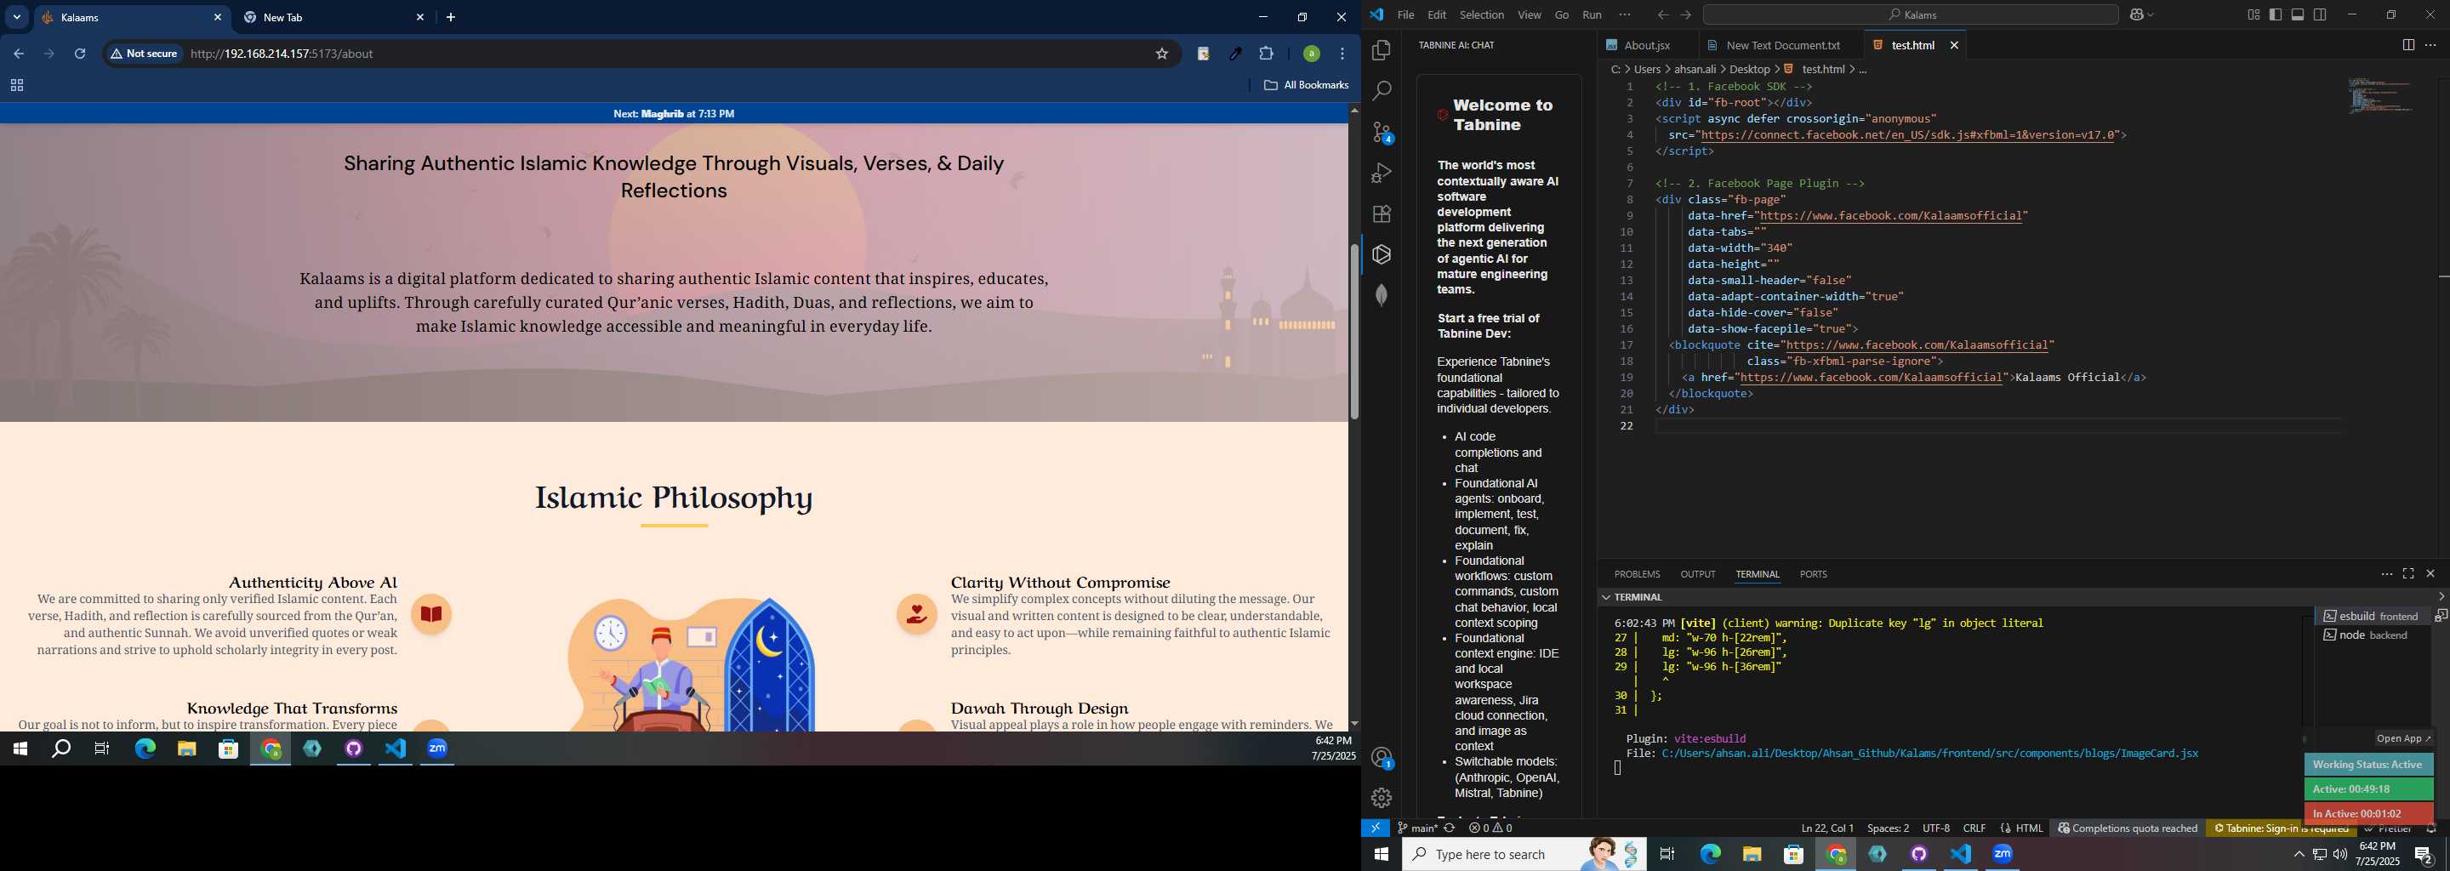The height and width of the screenshot is (871, 2450).
Task: Click the Authenticity book icon
Action: [430, 614]
